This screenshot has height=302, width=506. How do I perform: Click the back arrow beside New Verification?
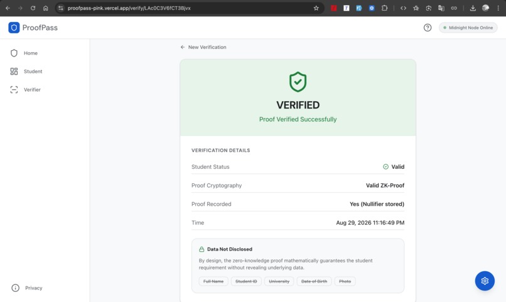(183, 47)
